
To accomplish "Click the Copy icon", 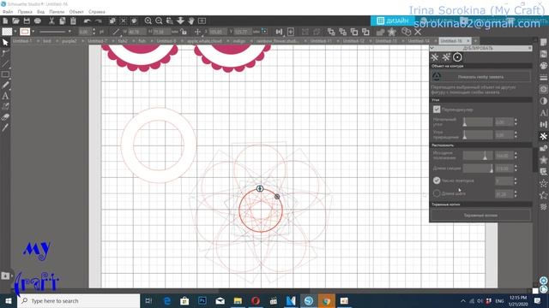I will (63, 21).
